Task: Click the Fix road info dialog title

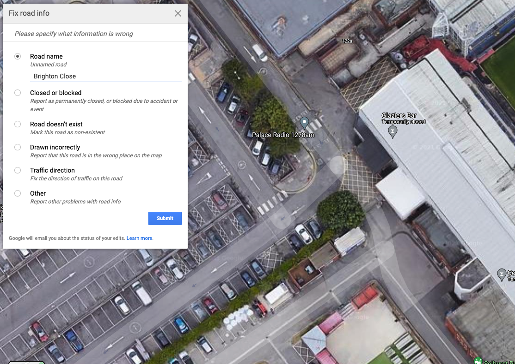Action: [29, 13]
